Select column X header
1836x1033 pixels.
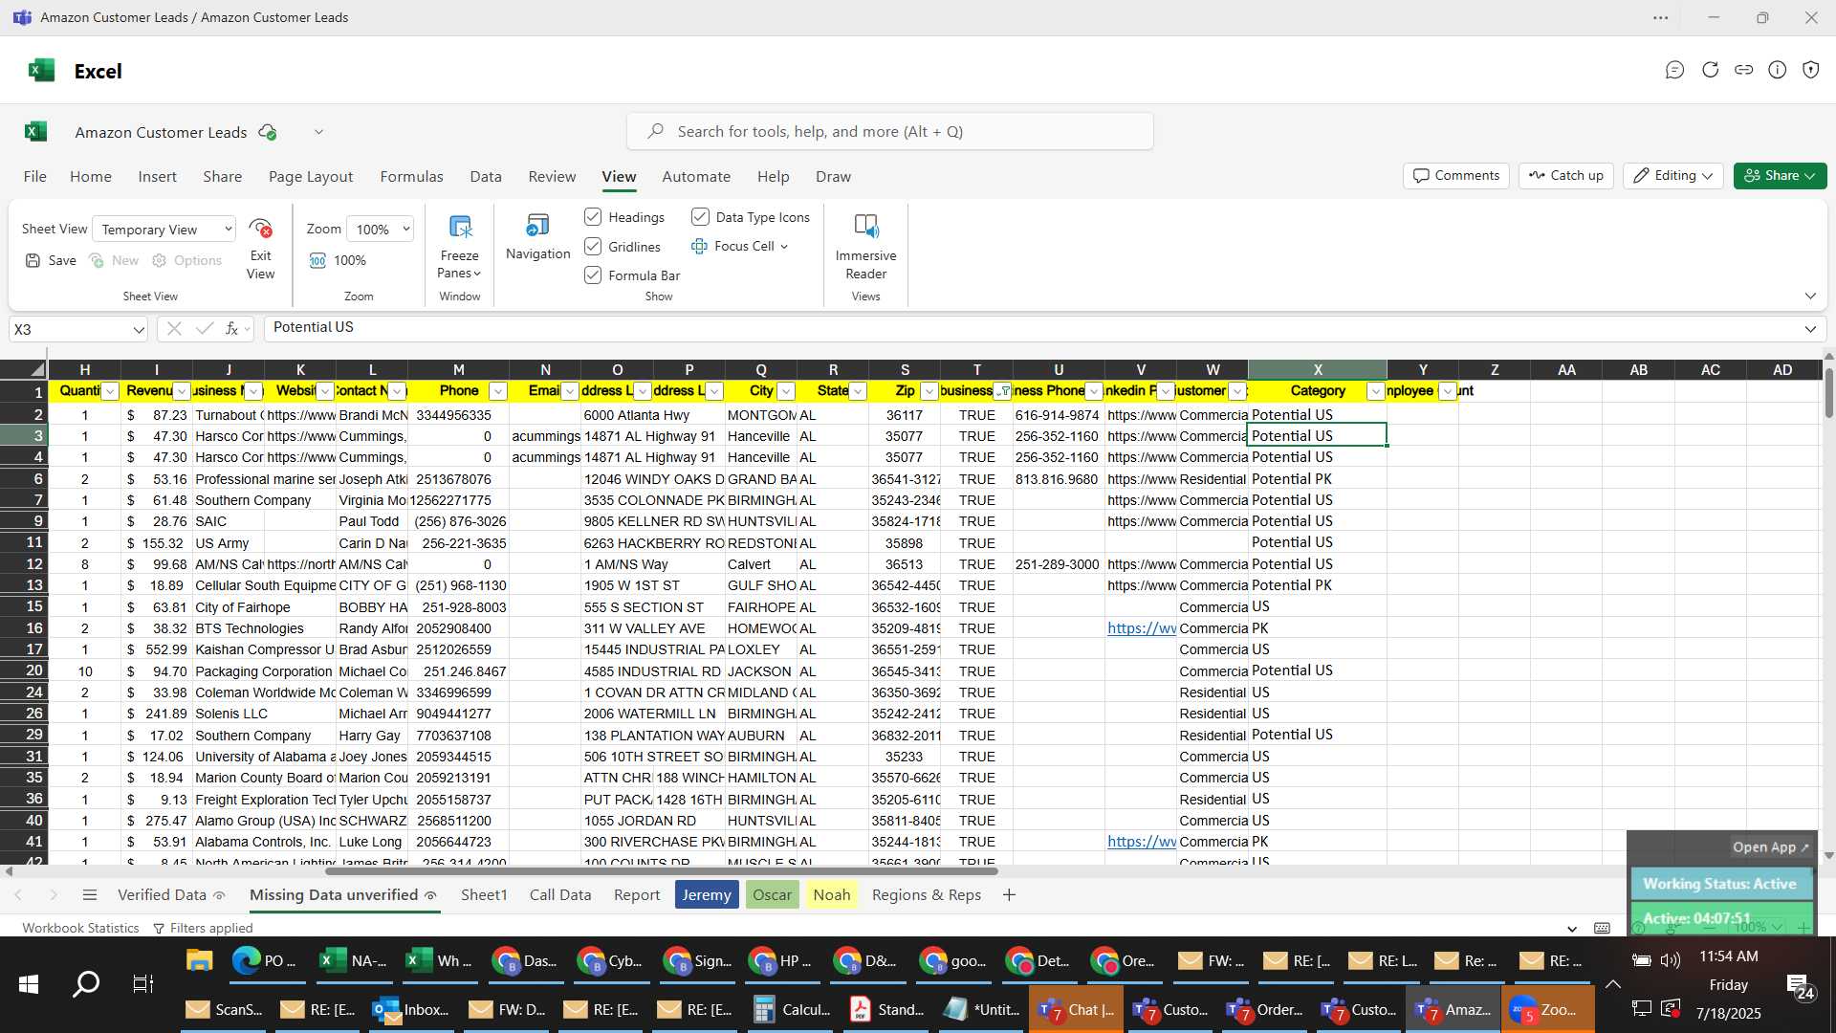pyautogui.click(x=1317, y=369)
